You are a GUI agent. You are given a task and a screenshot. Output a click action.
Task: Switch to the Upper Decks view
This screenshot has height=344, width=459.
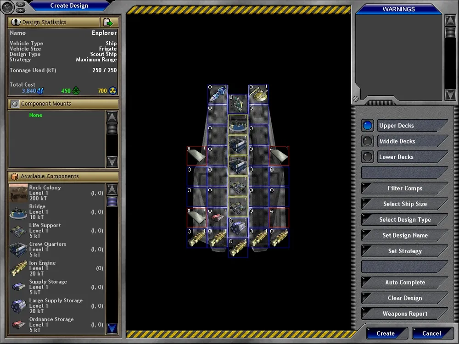click(367, 126)
